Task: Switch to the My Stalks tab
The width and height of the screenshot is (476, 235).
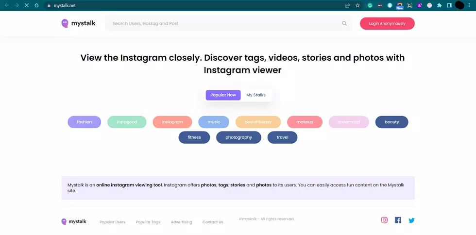Action: (x=256, y=95)
